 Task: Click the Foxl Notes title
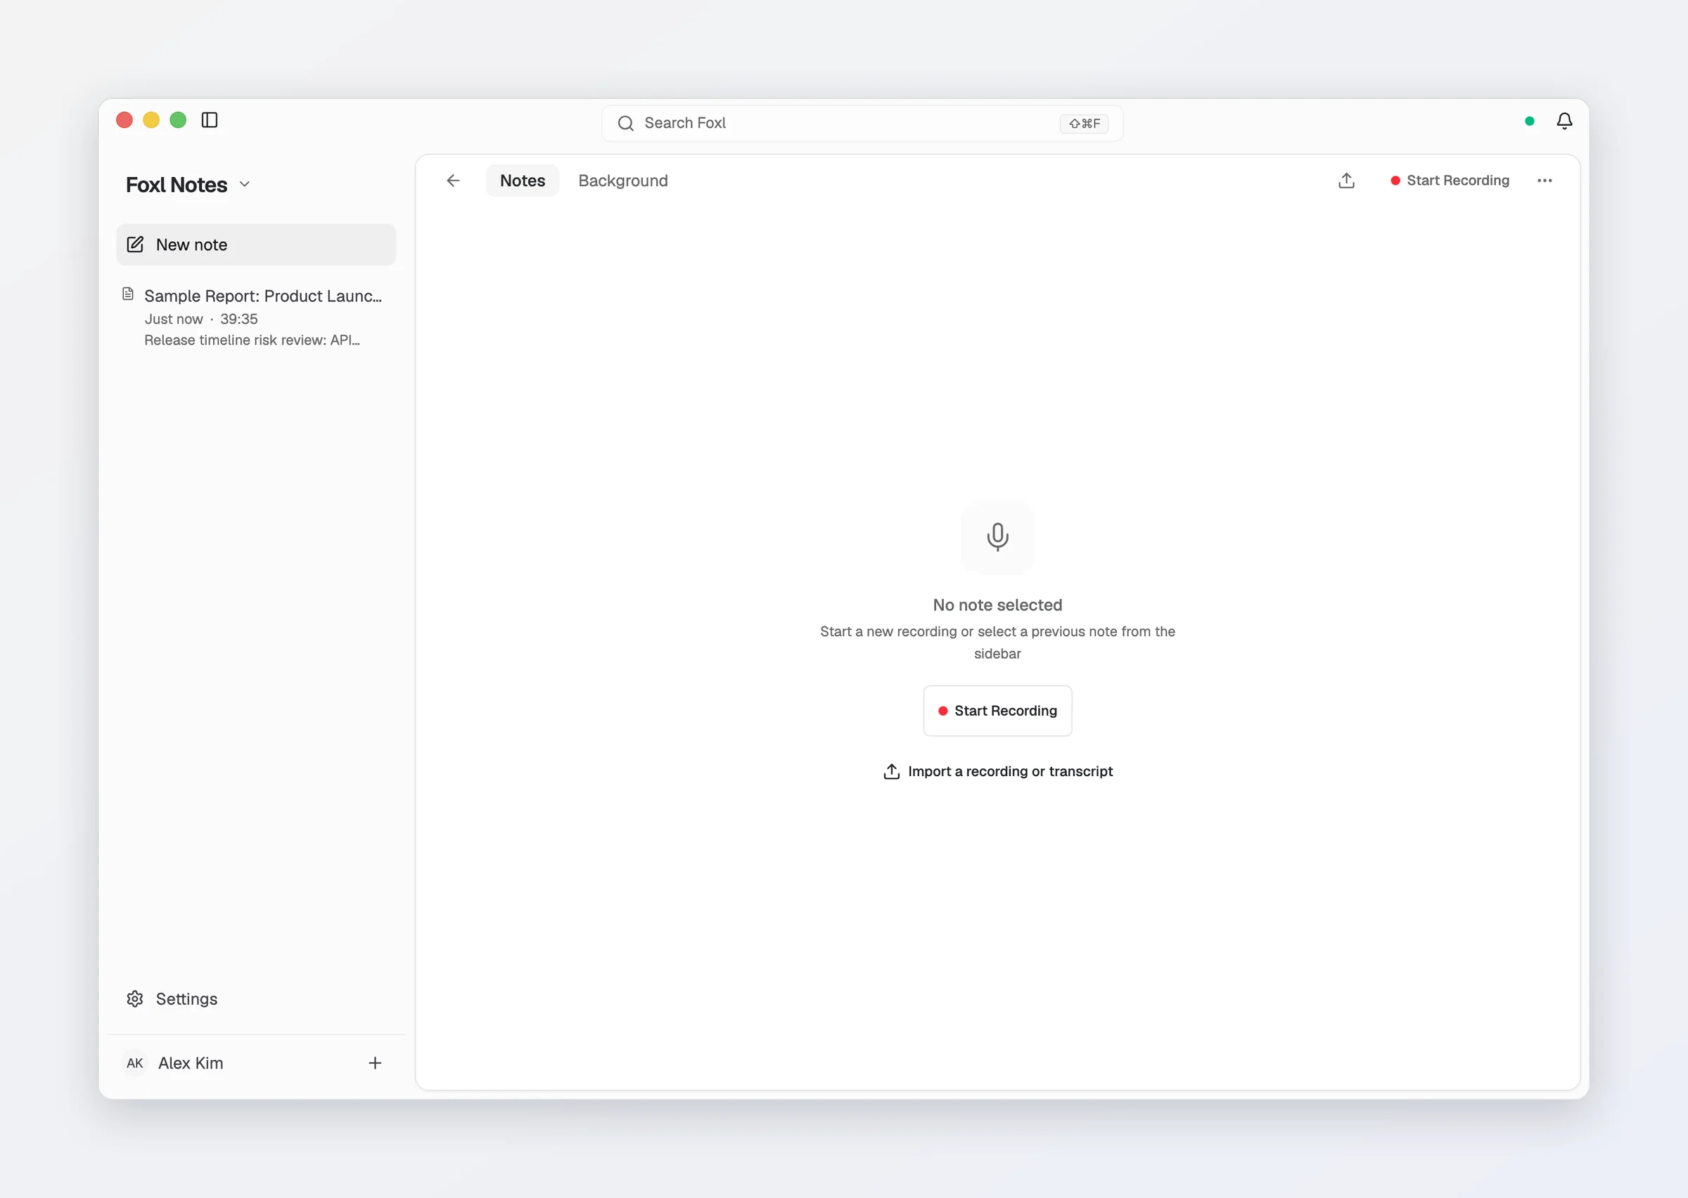tap(177, 184)
